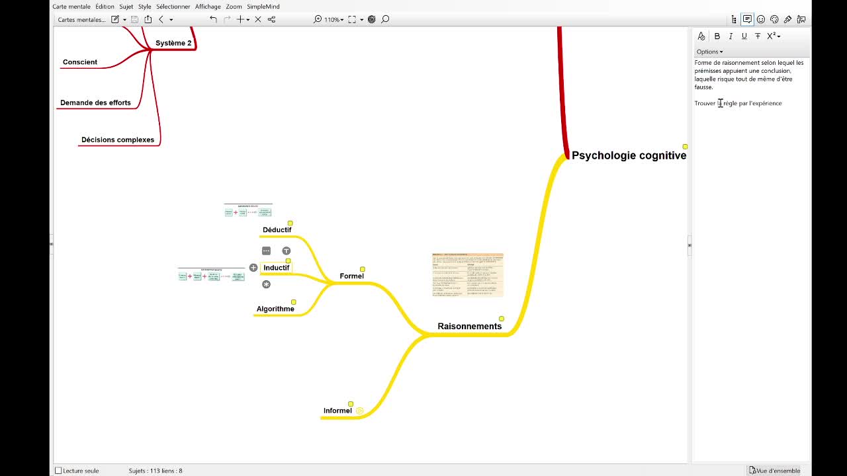Open the emoji icons panel
The width and height of the screenshot is (847, 476).
[x=761, y=20]
